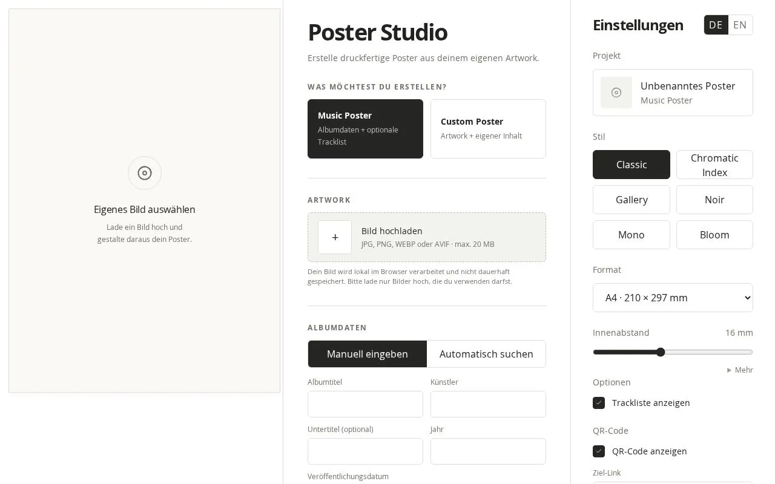Focus the Untertitel (optional) input field
Image resolution: width=775 pixels, height=484 pixels.
[365, 451]
